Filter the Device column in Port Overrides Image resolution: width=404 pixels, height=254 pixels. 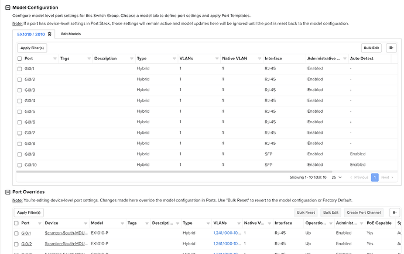[85, 223]
